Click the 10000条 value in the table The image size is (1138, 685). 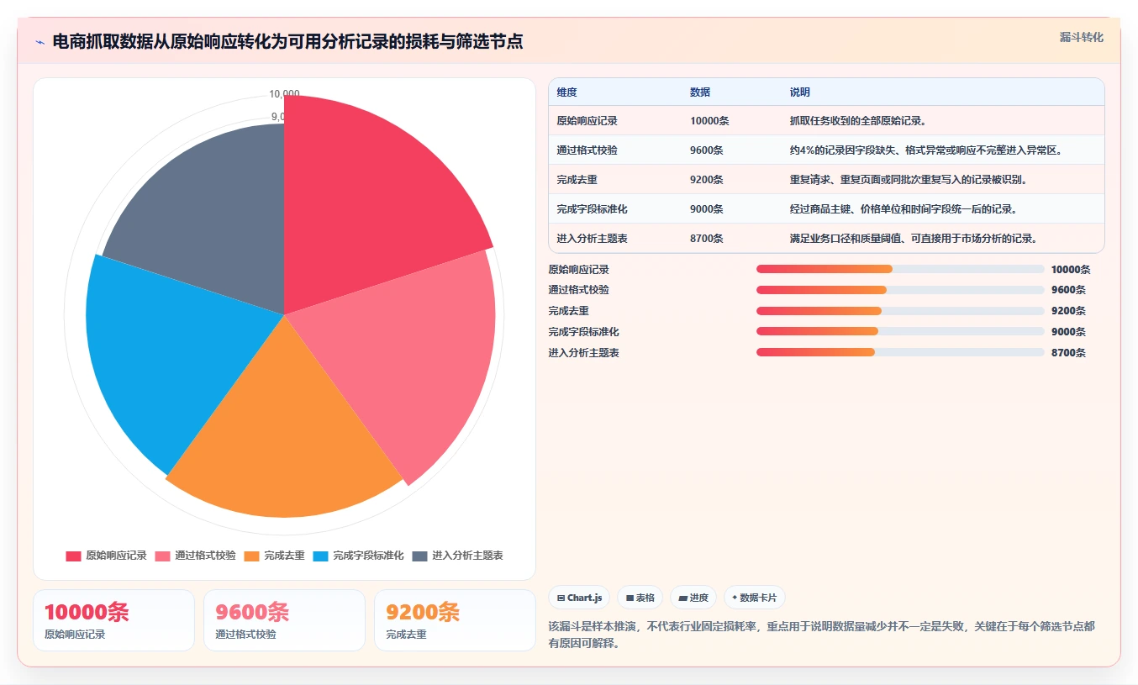pos(709,121)
